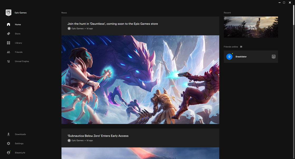Viewport: 295px width, 159px height.
Task: Click the Home house icon
Action: point(8,24)
